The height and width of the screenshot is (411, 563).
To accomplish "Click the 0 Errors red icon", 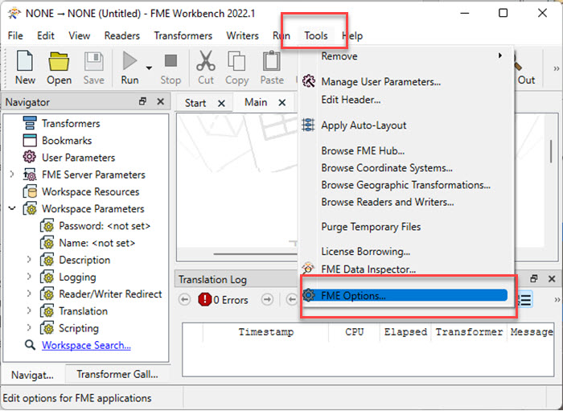I will click(204, 299).
